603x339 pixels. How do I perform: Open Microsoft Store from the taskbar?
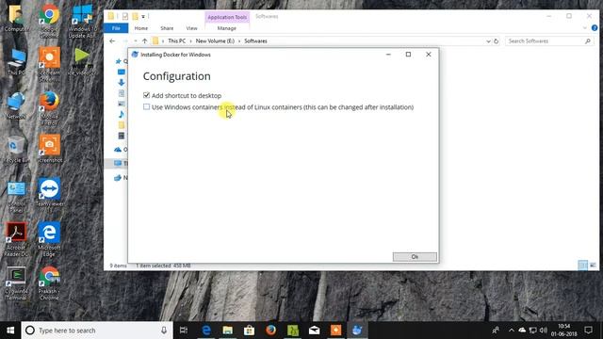[249, 331]
